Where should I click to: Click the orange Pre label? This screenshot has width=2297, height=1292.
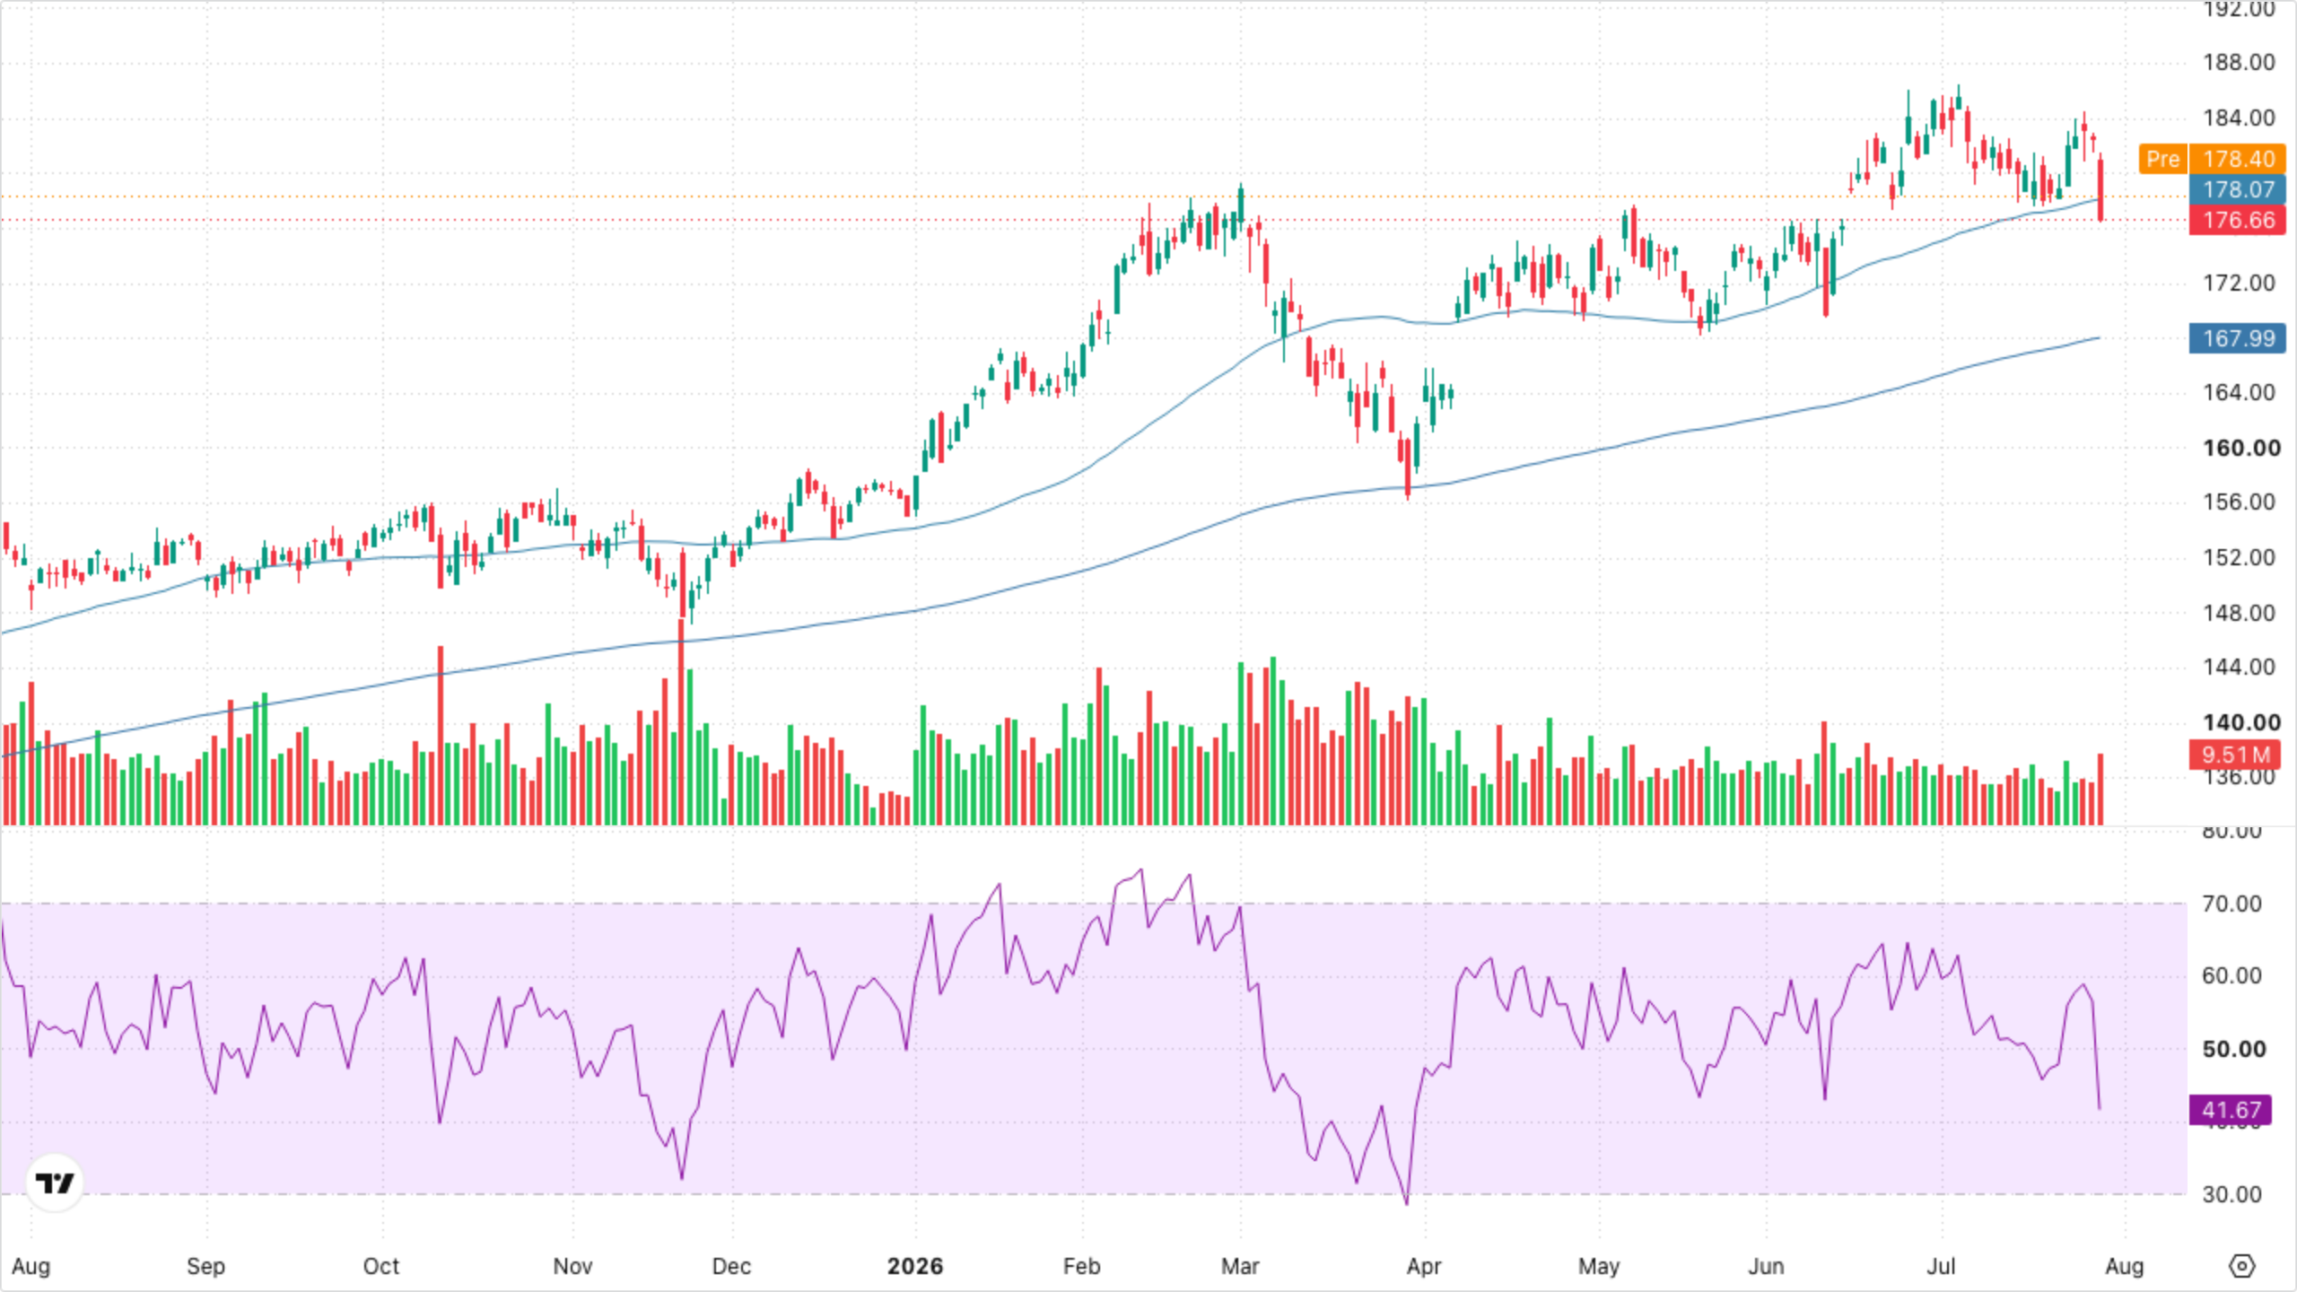pyautogui.click(x=2162, y=159)
